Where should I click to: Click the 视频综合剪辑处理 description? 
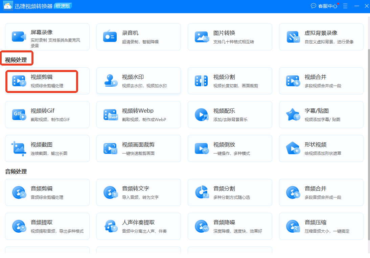point(47,86)
